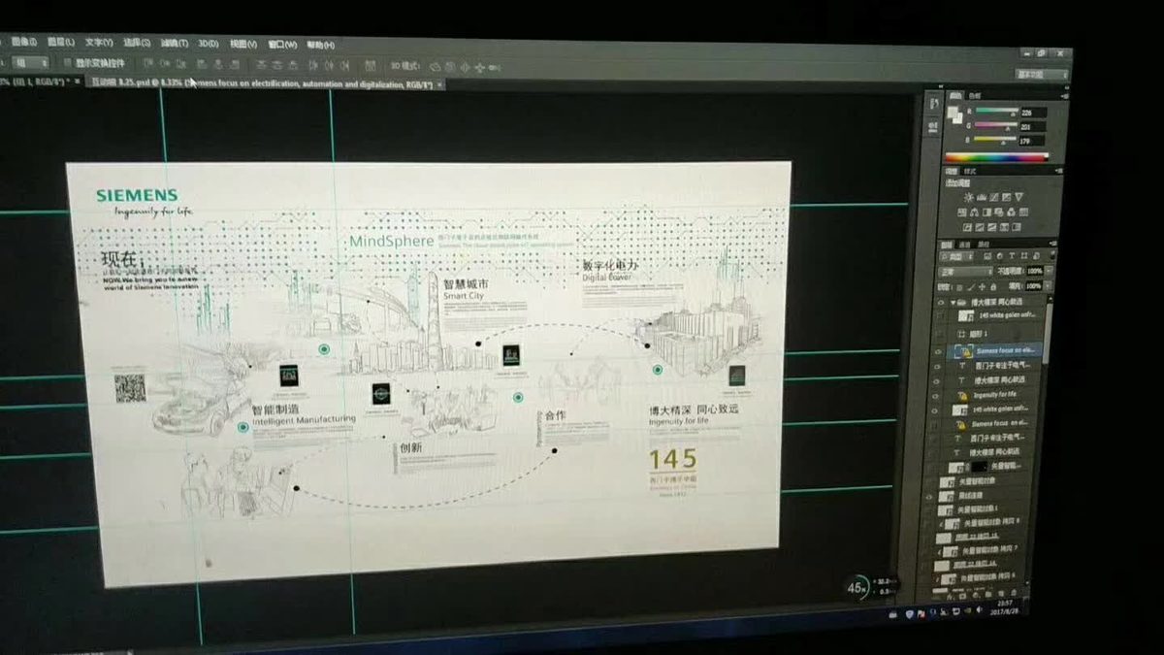Select the text layer filter icon

(1012, 256)
